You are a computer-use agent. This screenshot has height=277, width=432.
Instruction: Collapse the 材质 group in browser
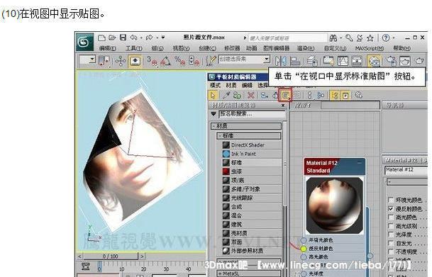[246, 126]
